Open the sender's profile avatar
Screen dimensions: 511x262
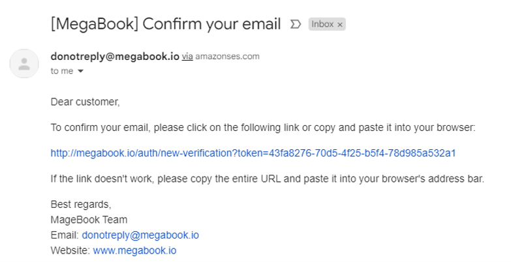click(x=24, y=63)
